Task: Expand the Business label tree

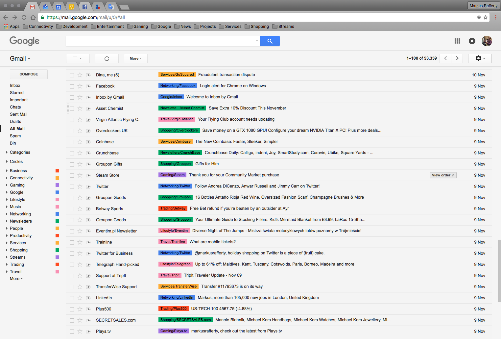Action: tap(7, 170)
